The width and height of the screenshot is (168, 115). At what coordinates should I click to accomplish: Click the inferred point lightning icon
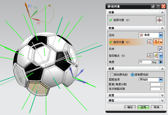click(x=156, y=56)
